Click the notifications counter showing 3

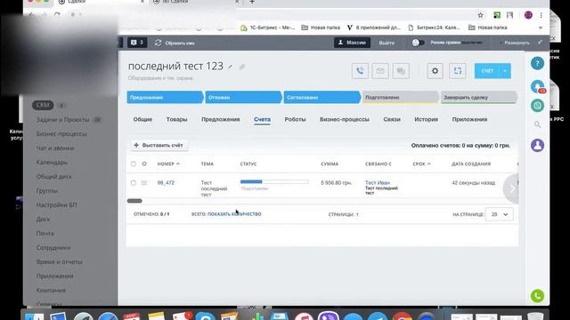click(x=137, y=43)
